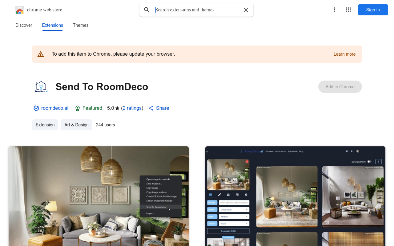Click the verified publisher badge icon
Viewport: 394px width, 246px height.
coord(36,108)
